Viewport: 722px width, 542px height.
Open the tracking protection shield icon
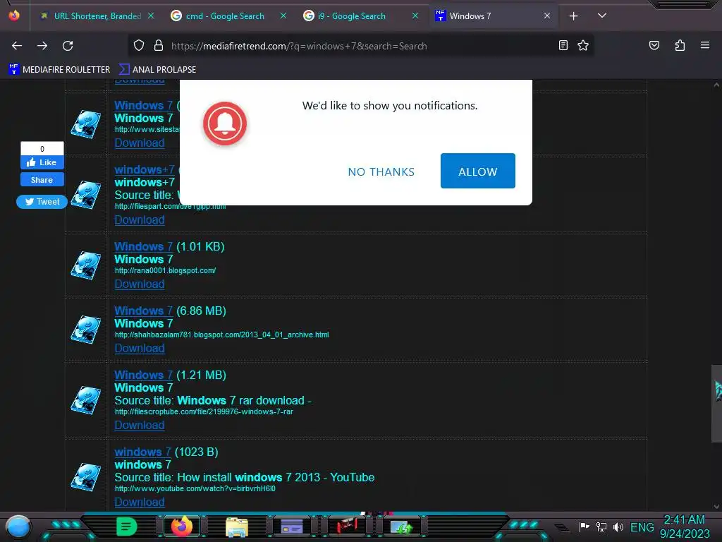coord(139,45)
